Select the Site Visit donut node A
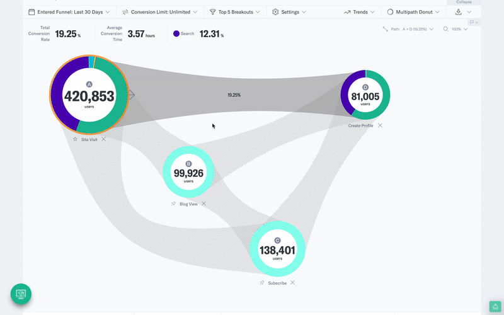This screenshot has width=504, height=315. [x=89, y=95]
